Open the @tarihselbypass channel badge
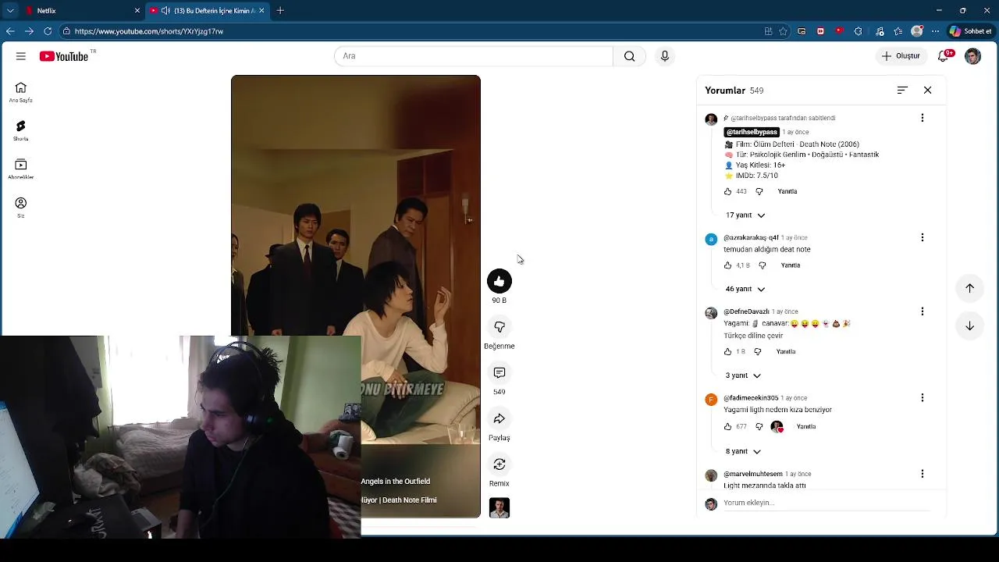Image resolution: width=999 pixels, height=562 pixels. click(x=752, y=132)
